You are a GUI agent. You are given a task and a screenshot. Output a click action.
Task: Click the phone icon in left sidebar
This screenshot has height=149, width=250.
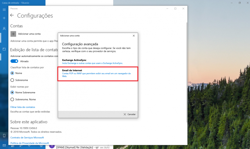(4, 136)
